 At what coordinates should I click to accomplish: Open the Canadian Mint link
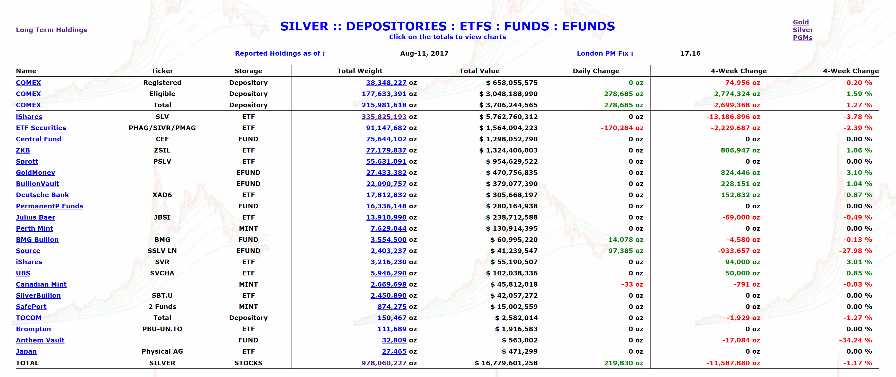pyautogui.click(x=41, y=284)
